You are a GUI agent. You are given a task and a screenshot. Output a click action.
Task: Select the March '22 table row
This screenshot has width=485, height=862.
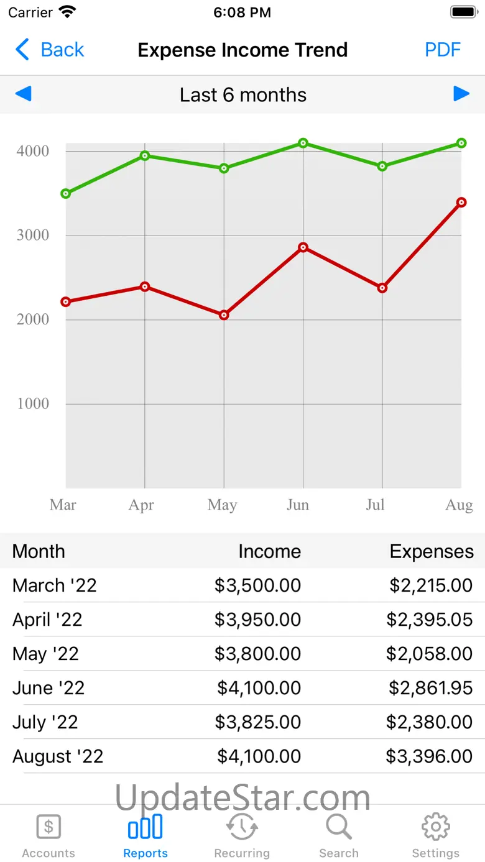[242, 585]
